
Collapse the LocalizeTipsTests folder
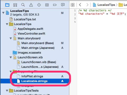click(7, 91)
